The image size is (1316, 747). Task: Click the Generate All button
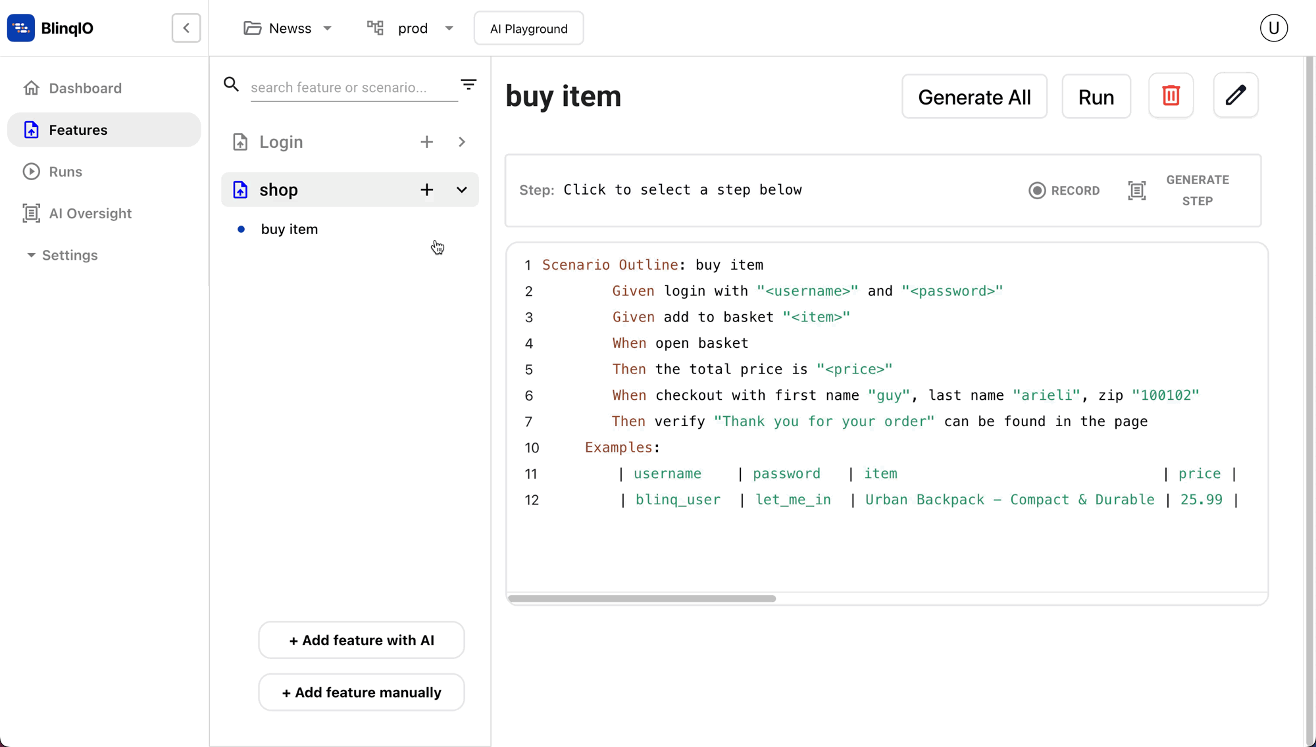(974, 97)
